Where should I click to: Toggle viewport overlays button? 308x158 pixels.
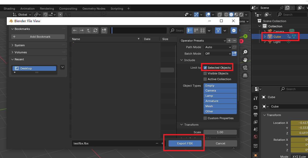pyautogui.click(x=208, y=15)
